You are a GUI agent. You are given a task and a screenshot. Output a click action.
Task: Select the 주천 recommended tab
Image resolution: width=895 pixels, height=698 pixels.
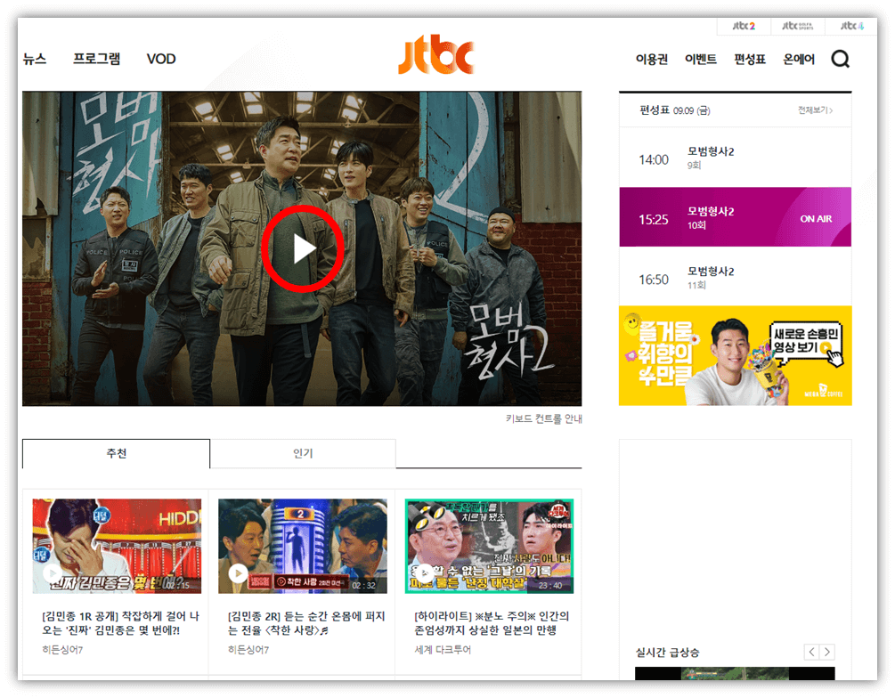[115, 453]
